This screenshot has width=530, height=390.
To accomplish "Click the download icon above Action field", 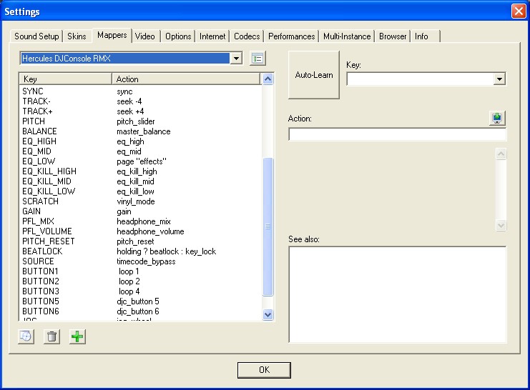I will (498, 119).
